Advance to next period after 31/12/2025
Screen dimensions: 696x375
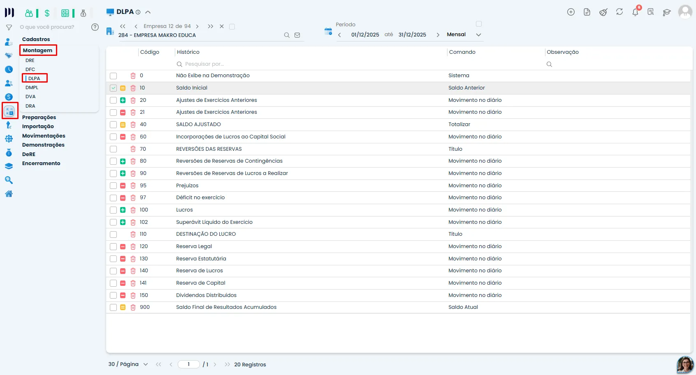tap(438, 35)
